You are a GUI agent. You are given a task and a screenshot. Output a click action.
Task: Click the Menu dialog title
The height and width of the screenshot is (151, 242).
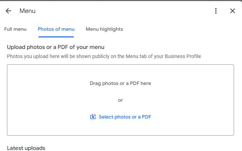(28, 11)
